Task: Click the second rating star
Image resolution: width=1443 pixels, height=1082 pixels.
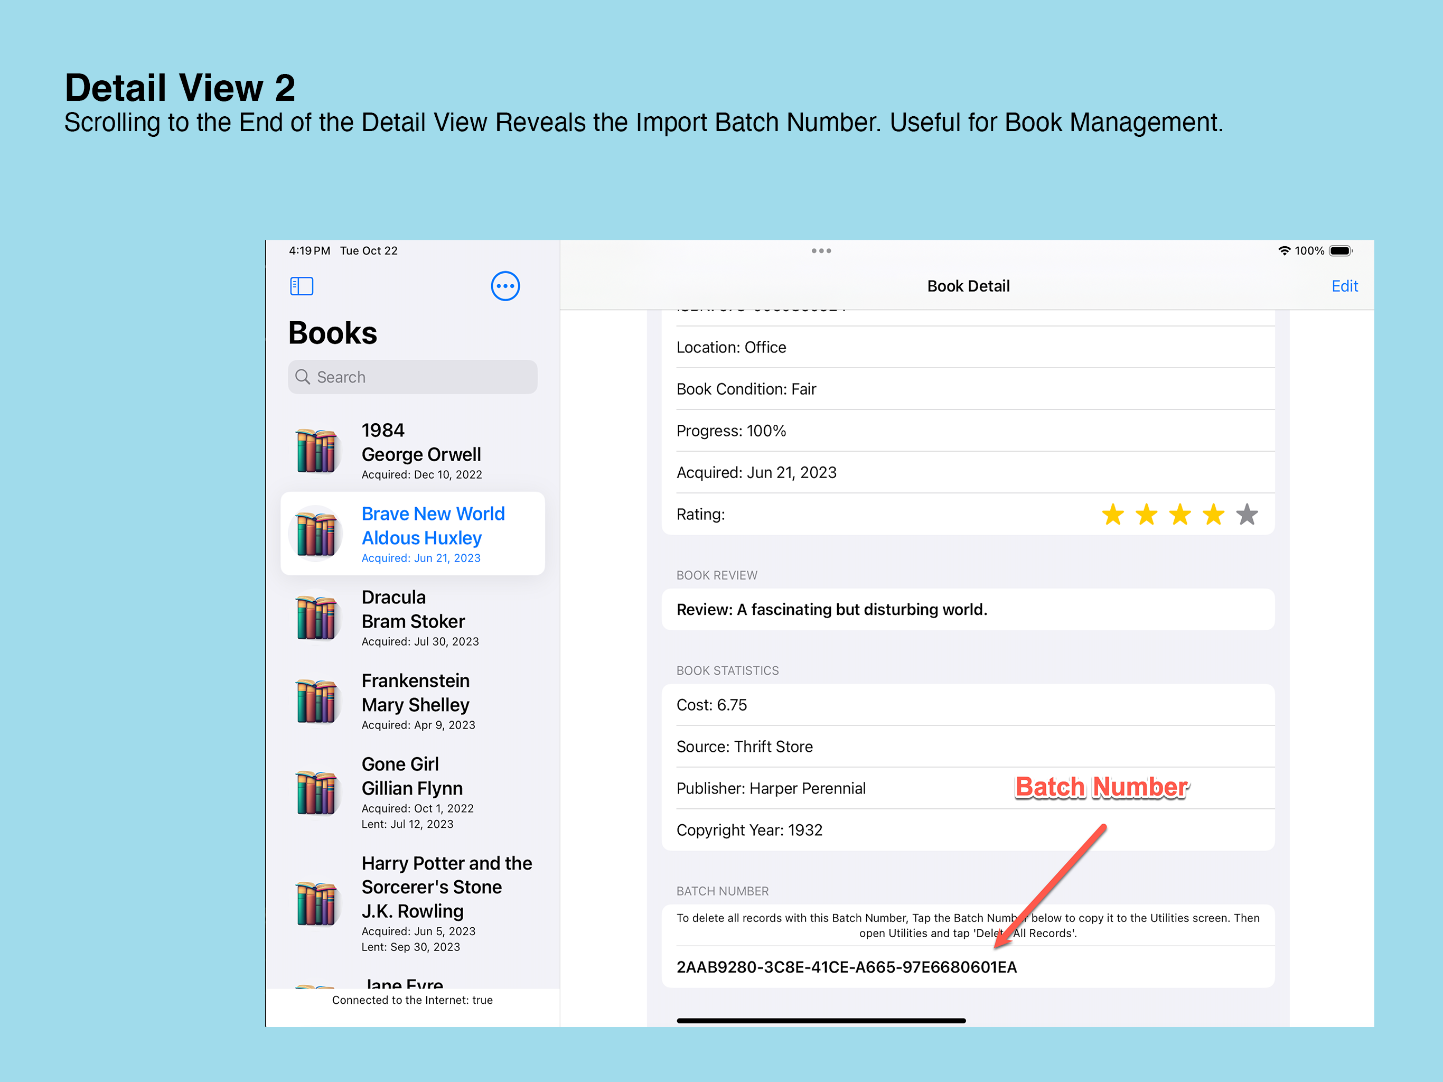Action: tap(1146, 514)
